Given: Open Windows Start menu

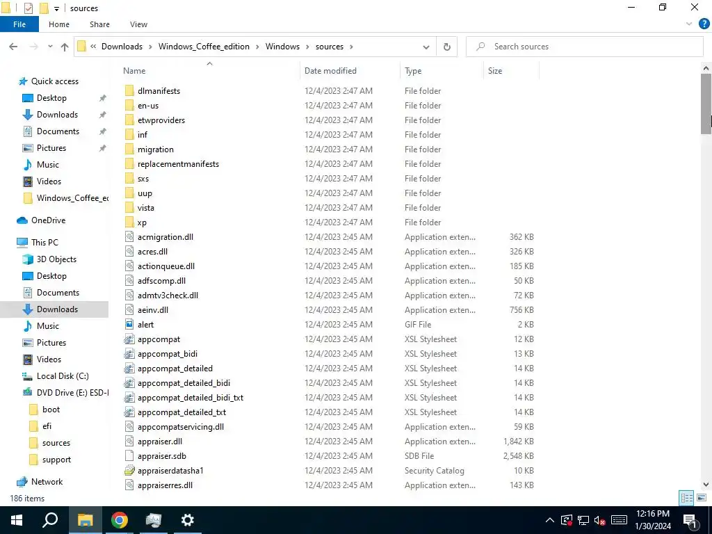Looking at the screenshot, I should pos(17,520).
